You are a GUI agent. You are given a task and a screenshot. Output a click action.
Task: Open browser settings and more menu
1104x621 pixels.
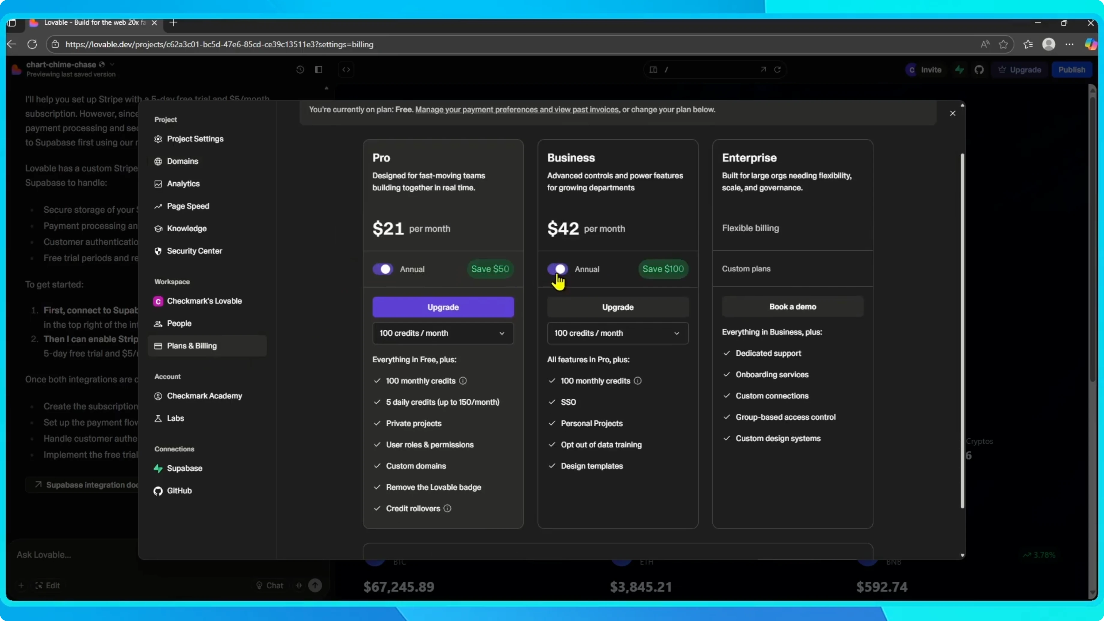click(1070, 44)
